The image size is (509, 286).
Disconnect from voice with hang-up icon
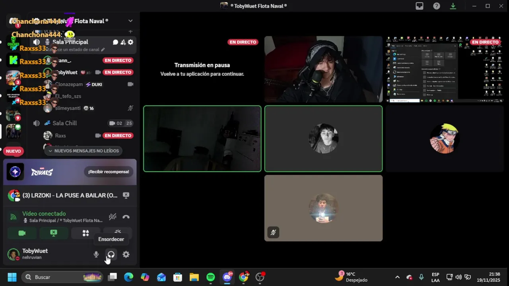tap(126, 217)
